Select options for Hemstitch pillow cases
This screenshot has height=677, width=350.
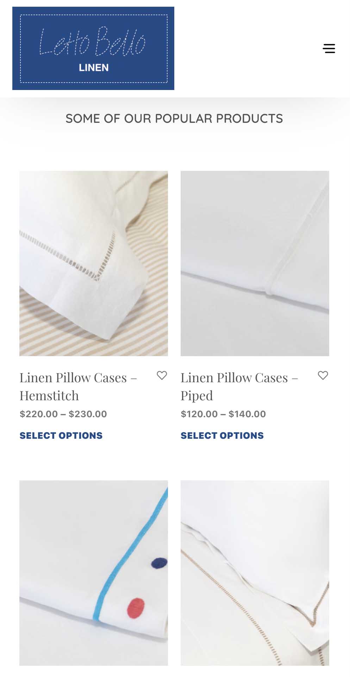coord(61,436)
